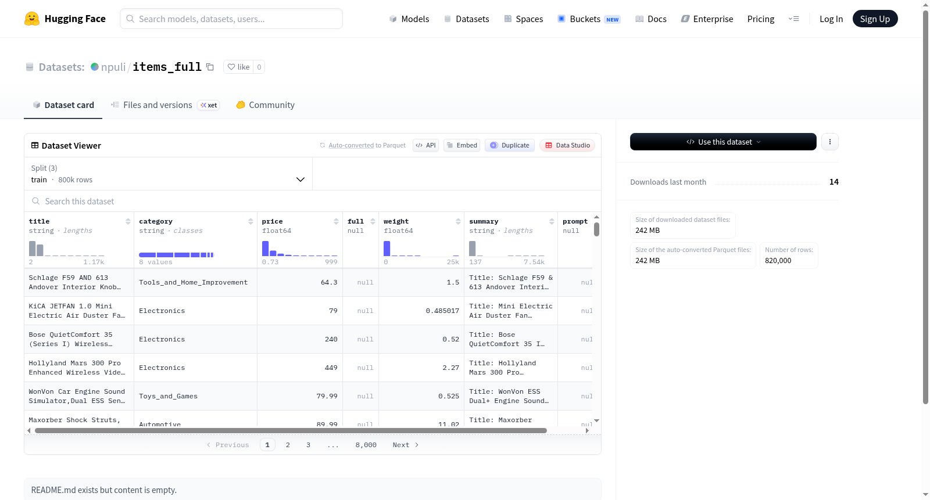
Task: Copy dataset name with the copy icon
Action: coord(210,67)
